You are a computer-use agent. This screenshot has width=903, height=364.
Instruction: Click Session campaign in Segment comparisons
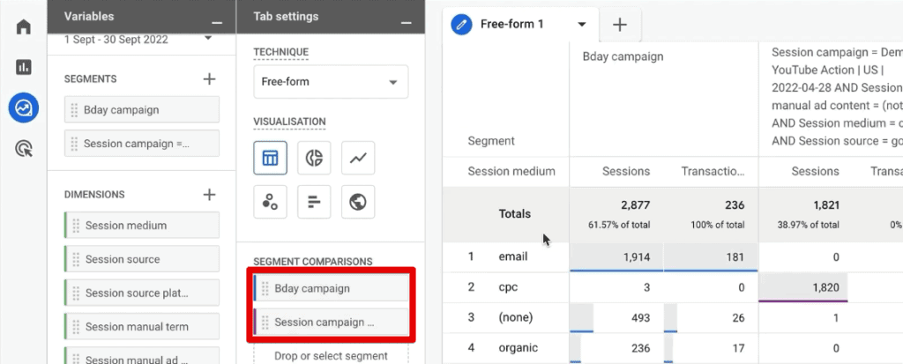(x=332, y=322)
